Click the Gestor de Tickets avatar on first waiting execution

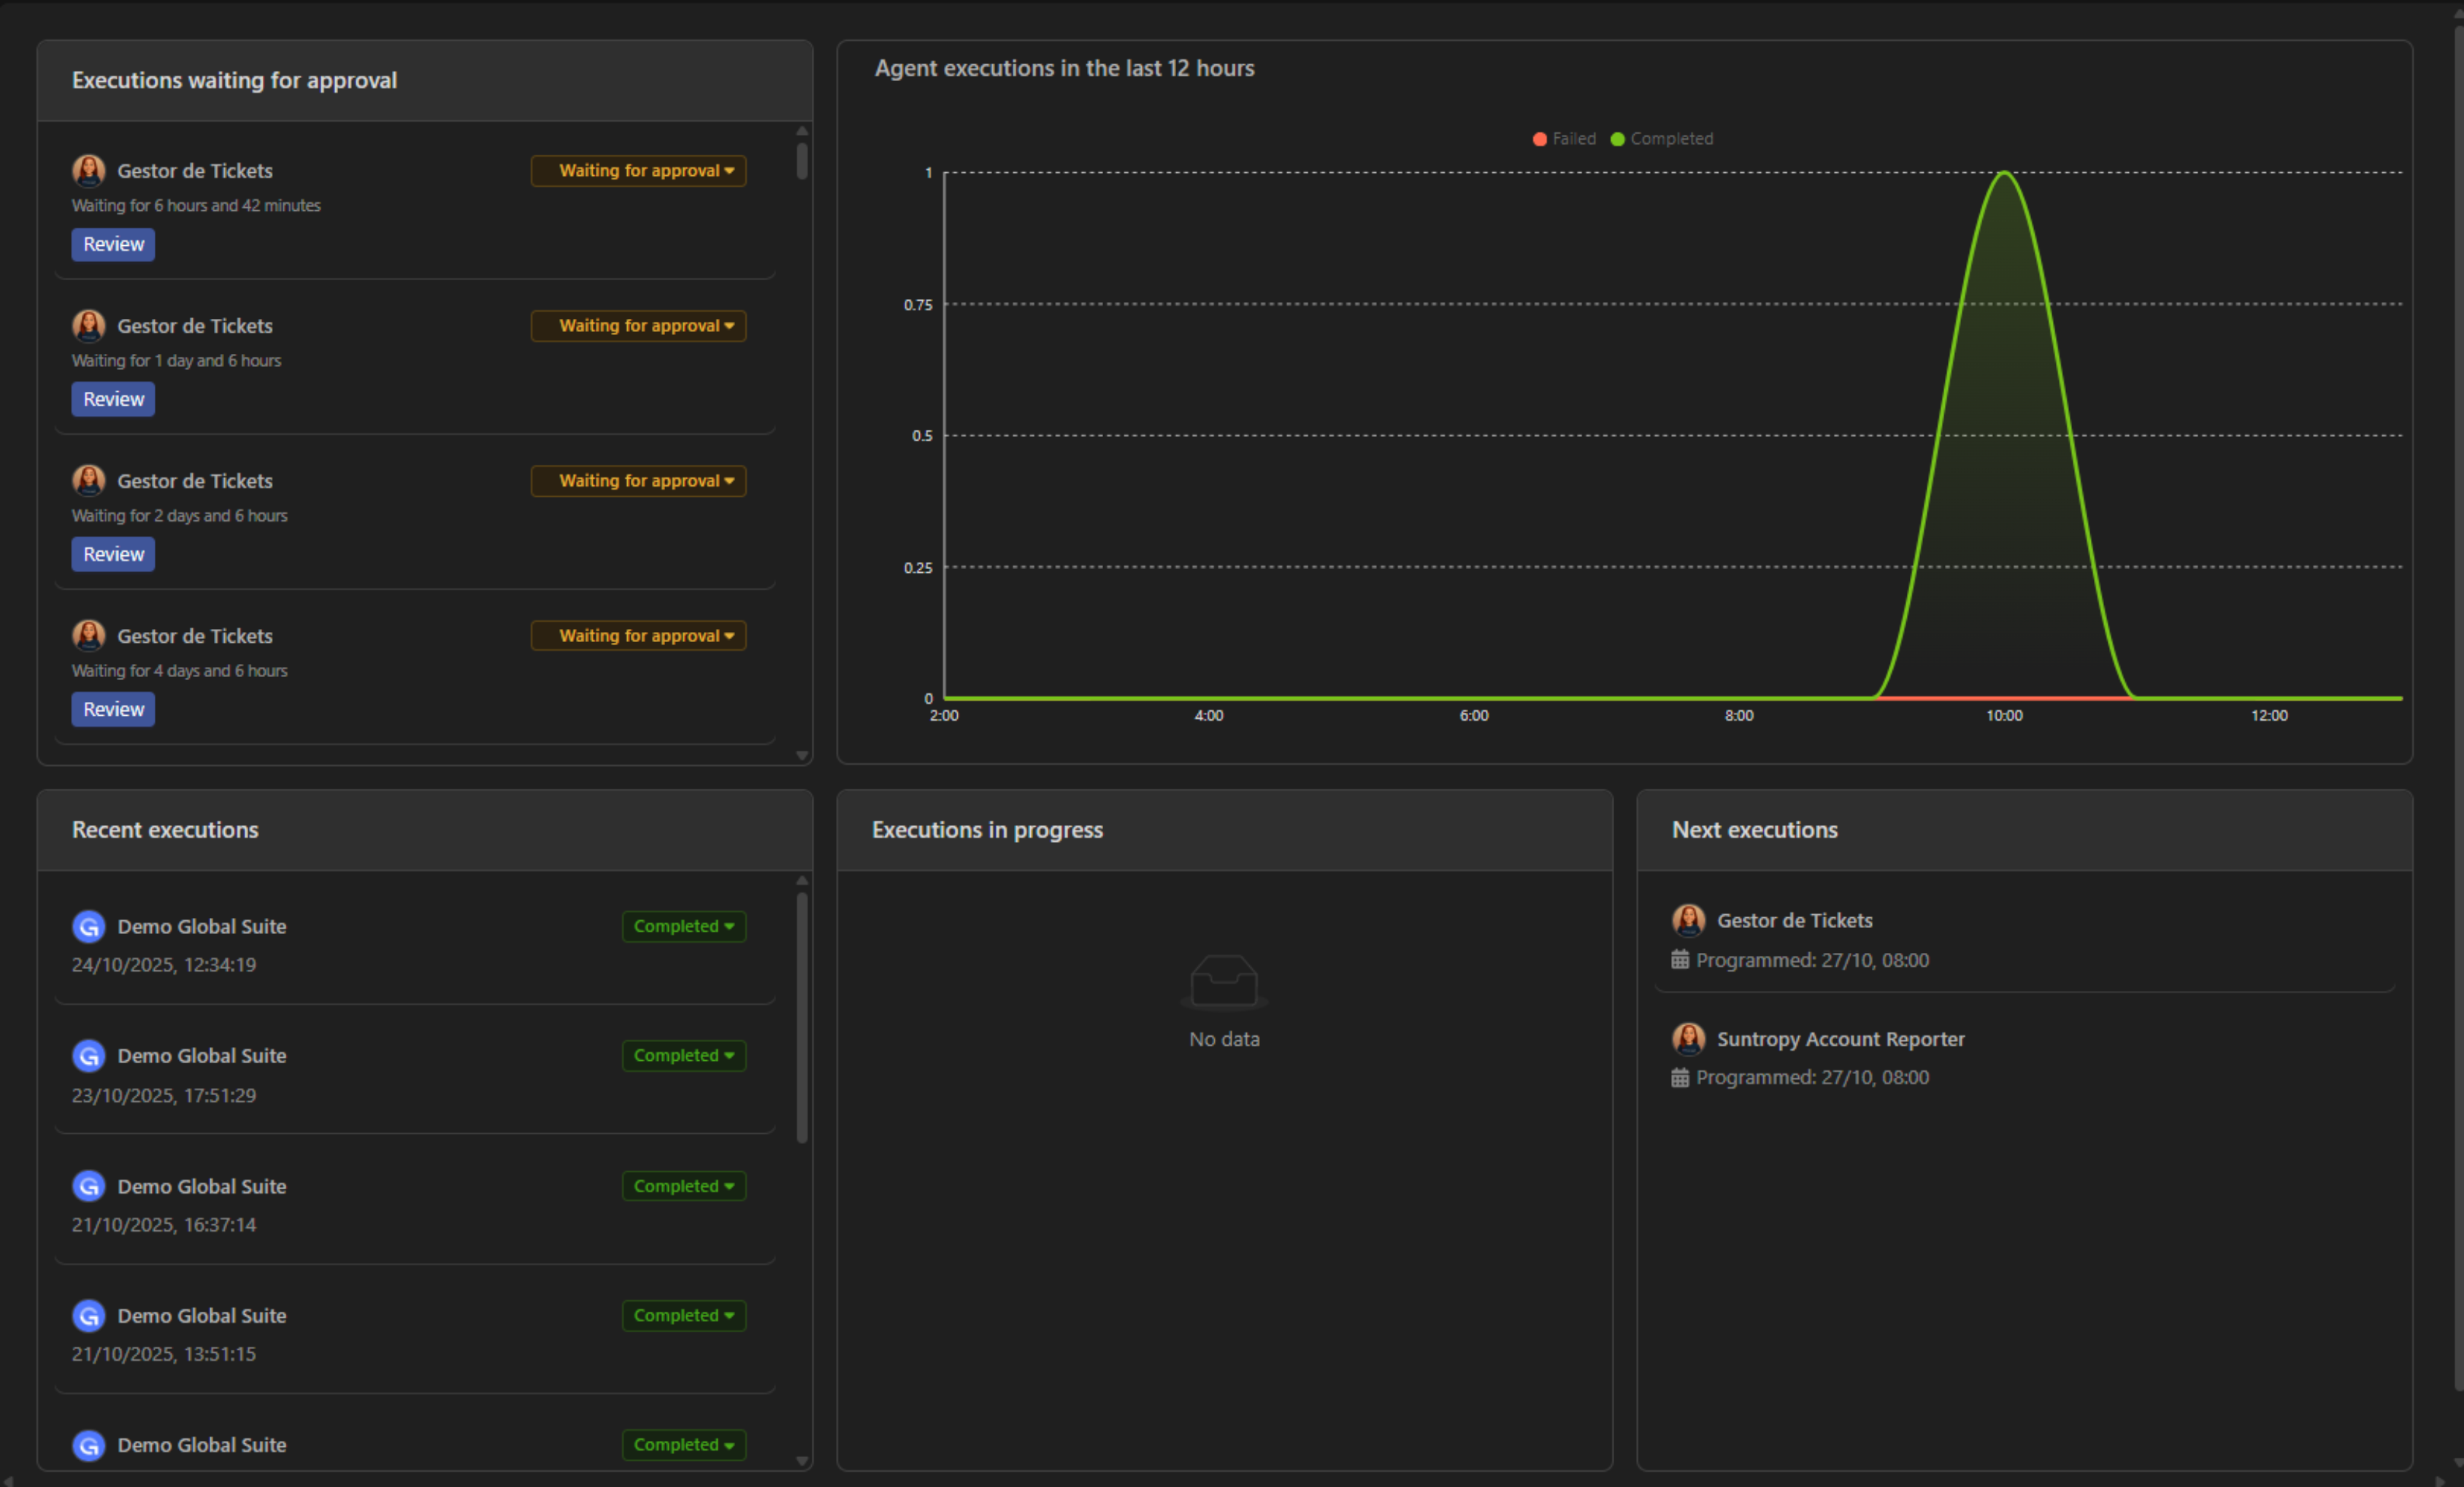tap(88, 170)
